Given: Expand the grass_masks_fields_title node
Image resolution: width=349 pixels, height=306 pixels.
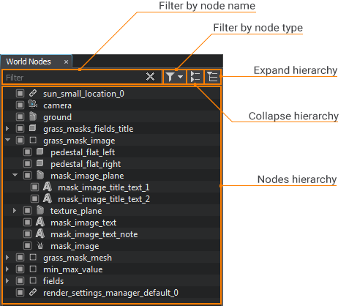Looking at the screenshot, I should point(7,128).
